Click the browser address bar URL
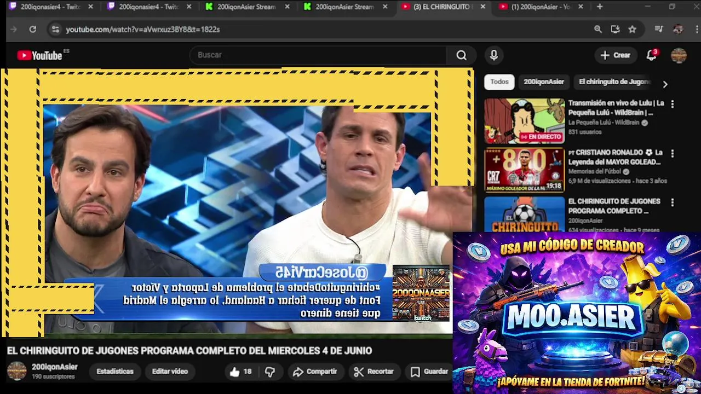 (143, 30)
